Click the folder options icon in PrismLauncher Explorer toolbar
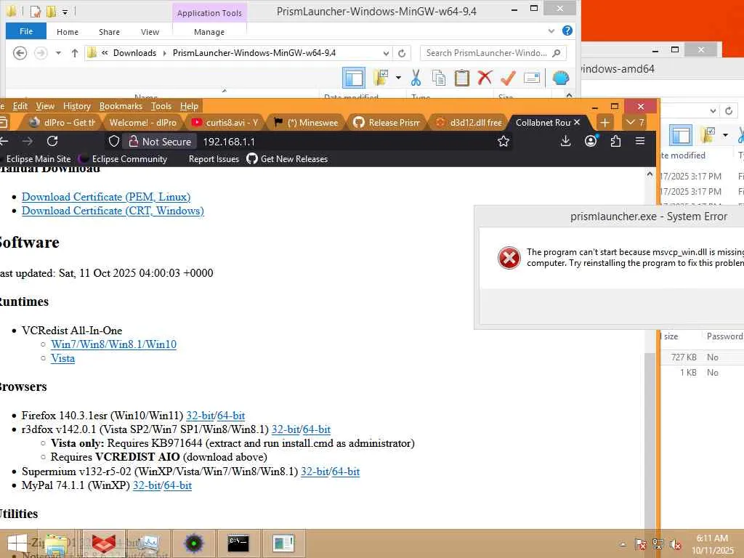This screenshot has height=558, width=744. (381, 78)
